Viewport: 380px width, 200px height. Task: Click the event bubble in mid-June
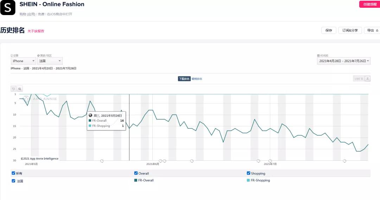coord(192,161)
